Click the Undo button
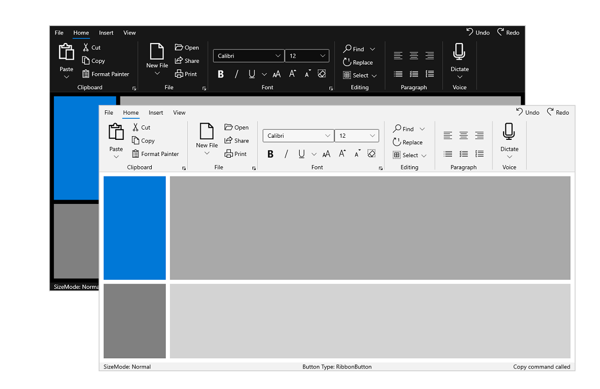 (527, 112)
